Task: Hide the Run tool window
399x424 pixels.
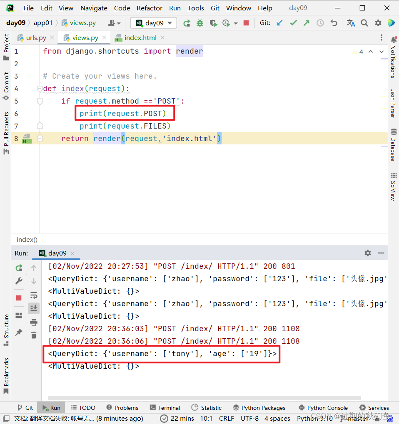Action: pos(381,253)
